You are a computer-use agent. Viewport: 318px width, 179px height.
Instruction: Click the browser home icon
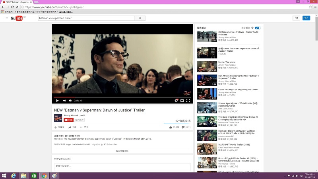coord(17,7)
